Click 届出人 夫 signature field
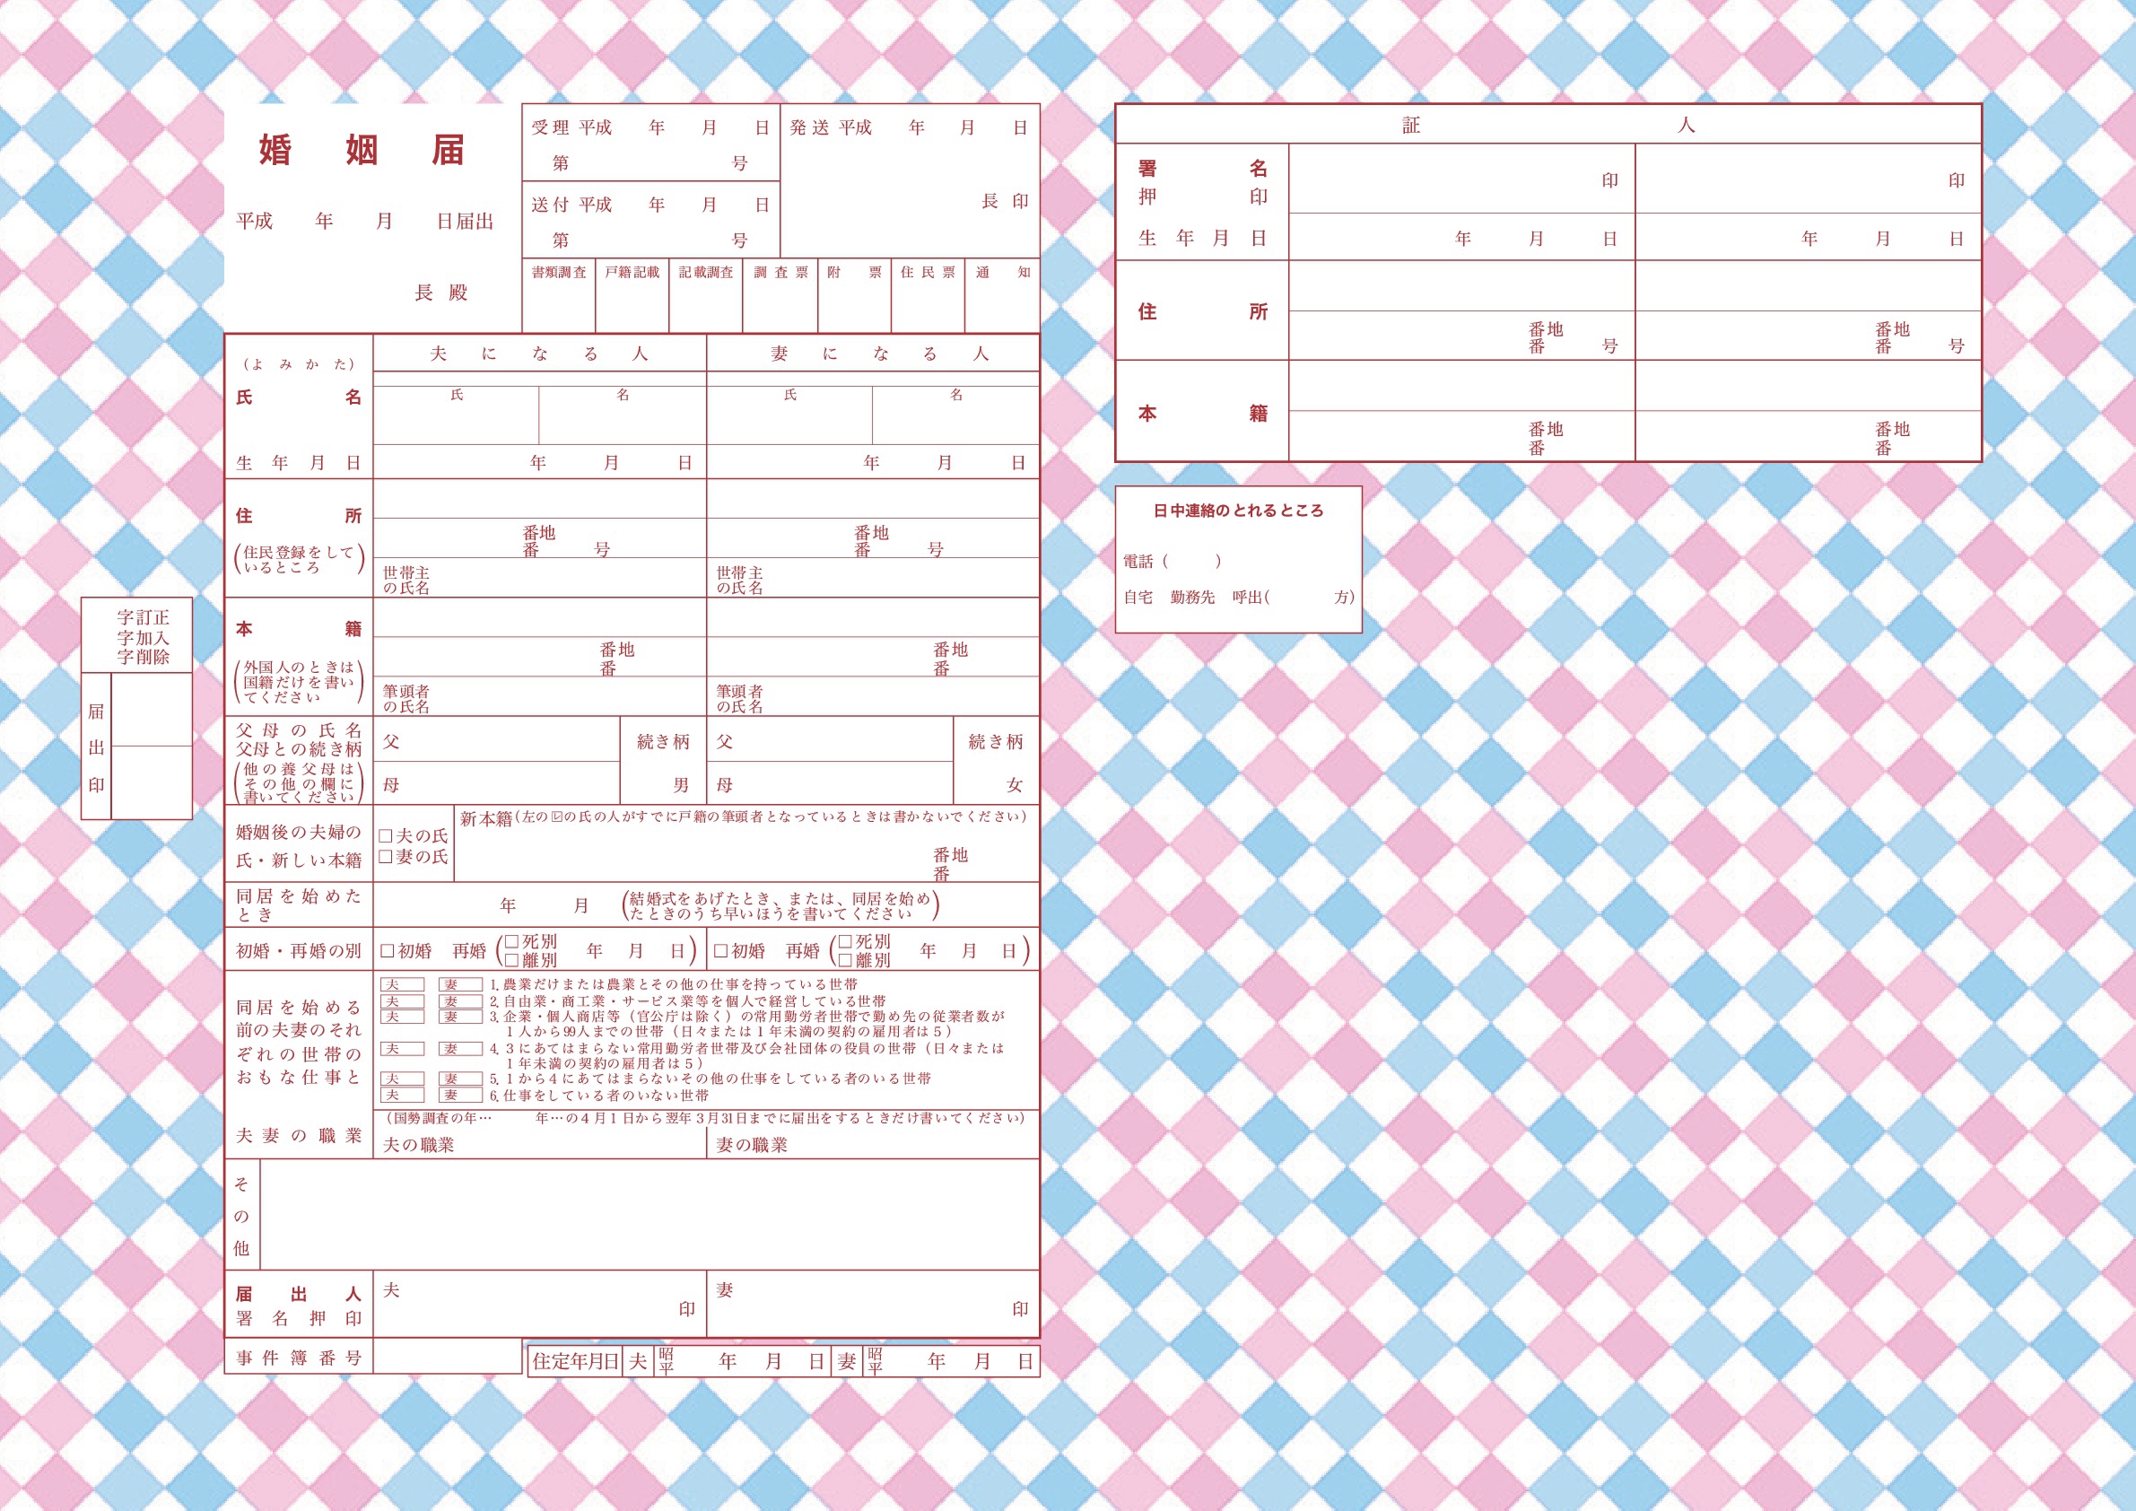 point(539,1304)
